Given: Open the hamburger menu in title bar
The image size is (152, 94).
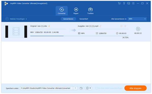Looking at the screenshot, I should click(x=133, y=3).
